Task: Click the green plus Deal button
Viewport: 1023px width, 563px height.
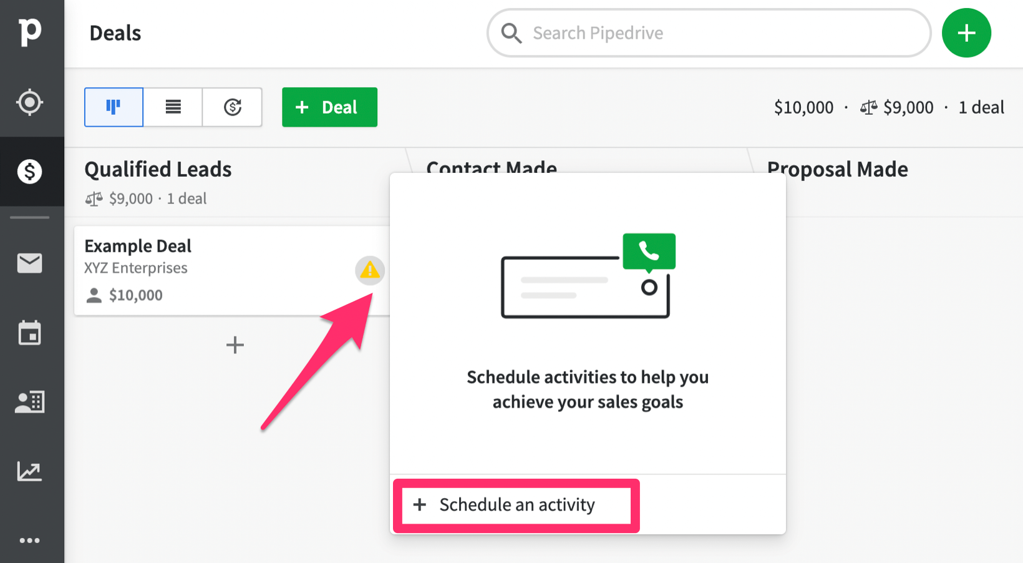Action: coord(329,107)
